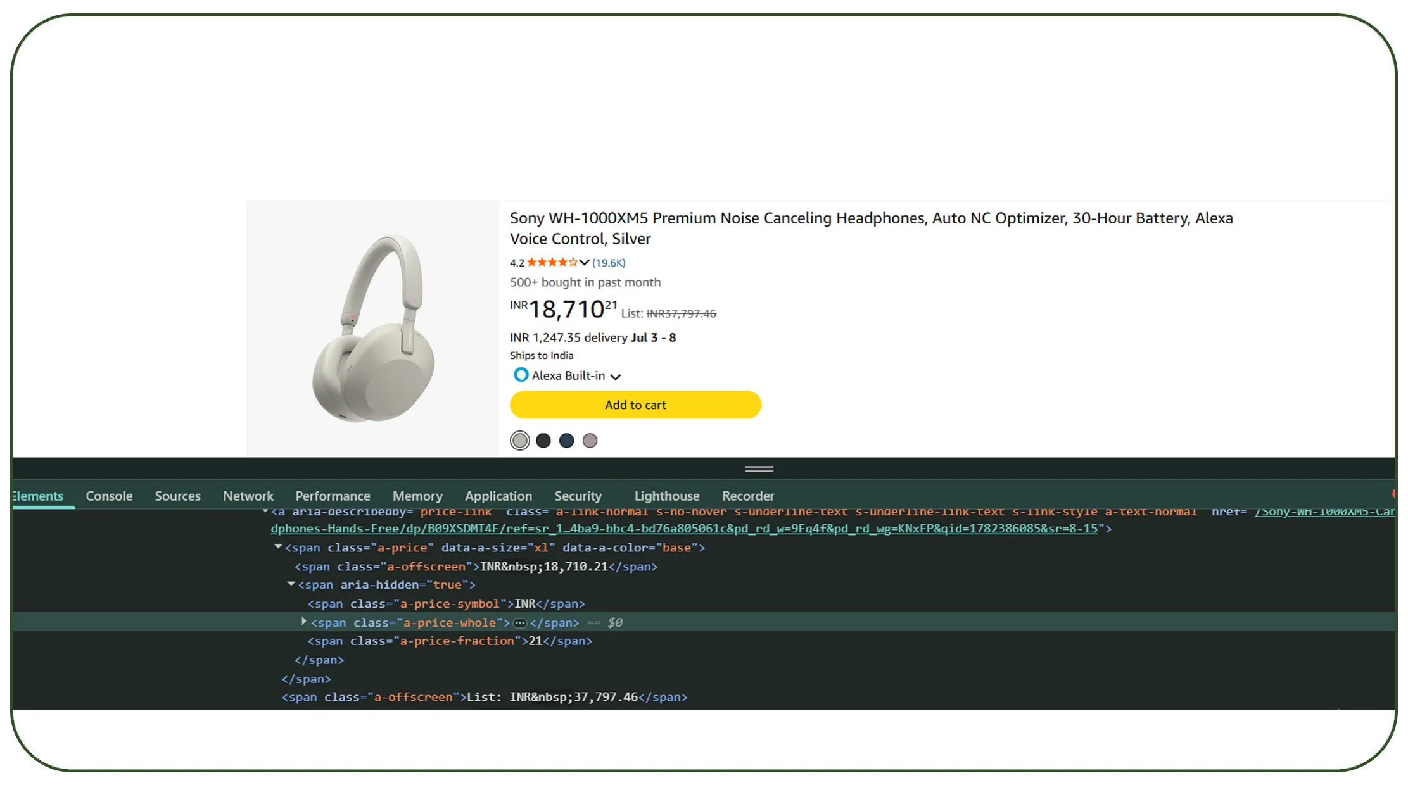Select the silver color swatch
The image size is (1408, 785).
point(520,441)
